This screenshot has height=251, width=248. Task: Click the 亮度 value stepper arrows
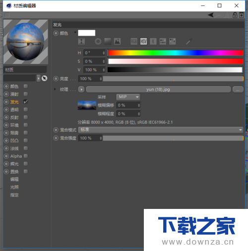[x=101, y=79]
